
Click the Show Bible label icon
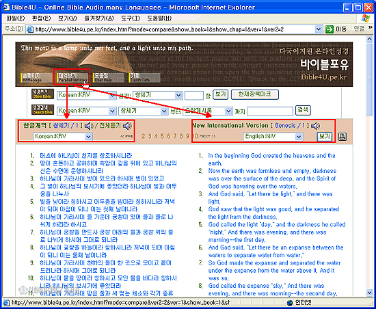(x=42, y=94)
